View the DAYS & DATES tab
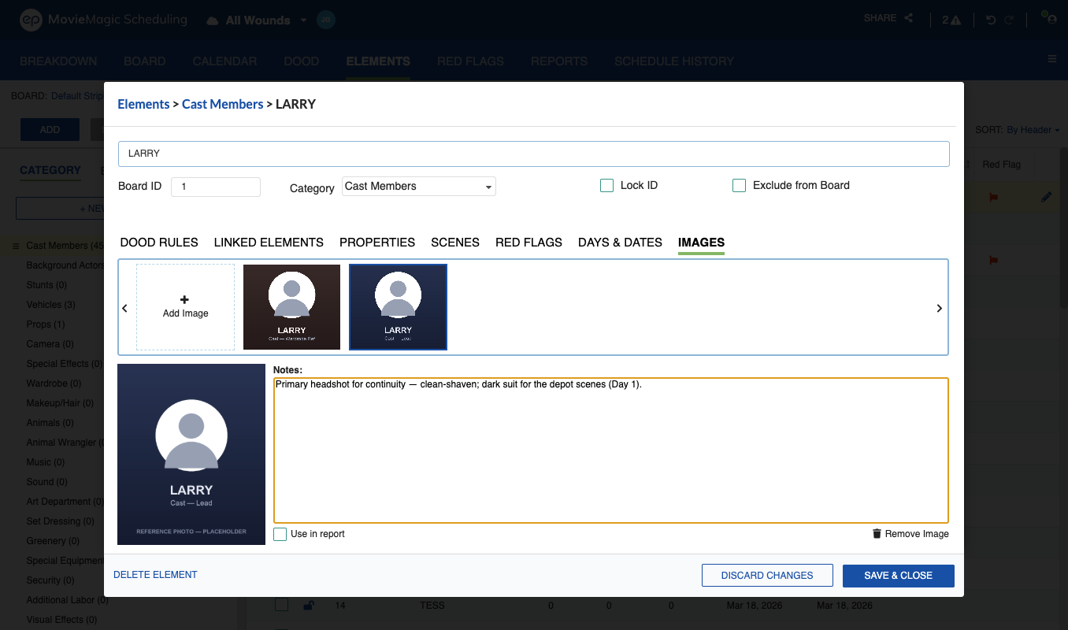Viewport: 1068px width, 630px height. (x=620, y=243)
